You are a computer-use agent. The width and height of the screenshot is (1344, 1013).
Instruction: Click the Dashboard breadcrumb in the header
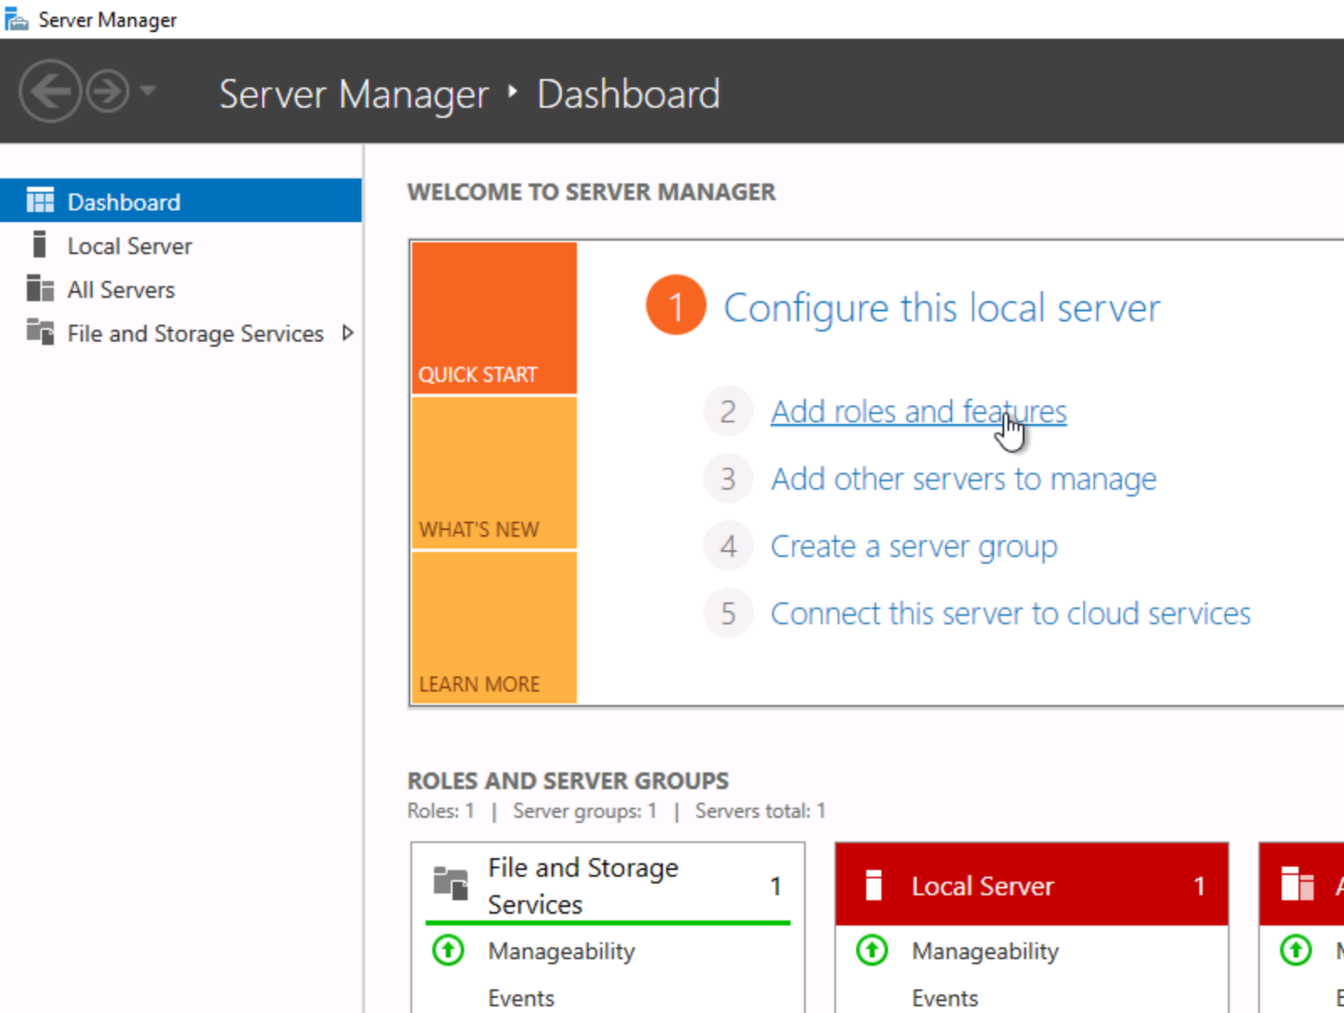coord(628,93)
